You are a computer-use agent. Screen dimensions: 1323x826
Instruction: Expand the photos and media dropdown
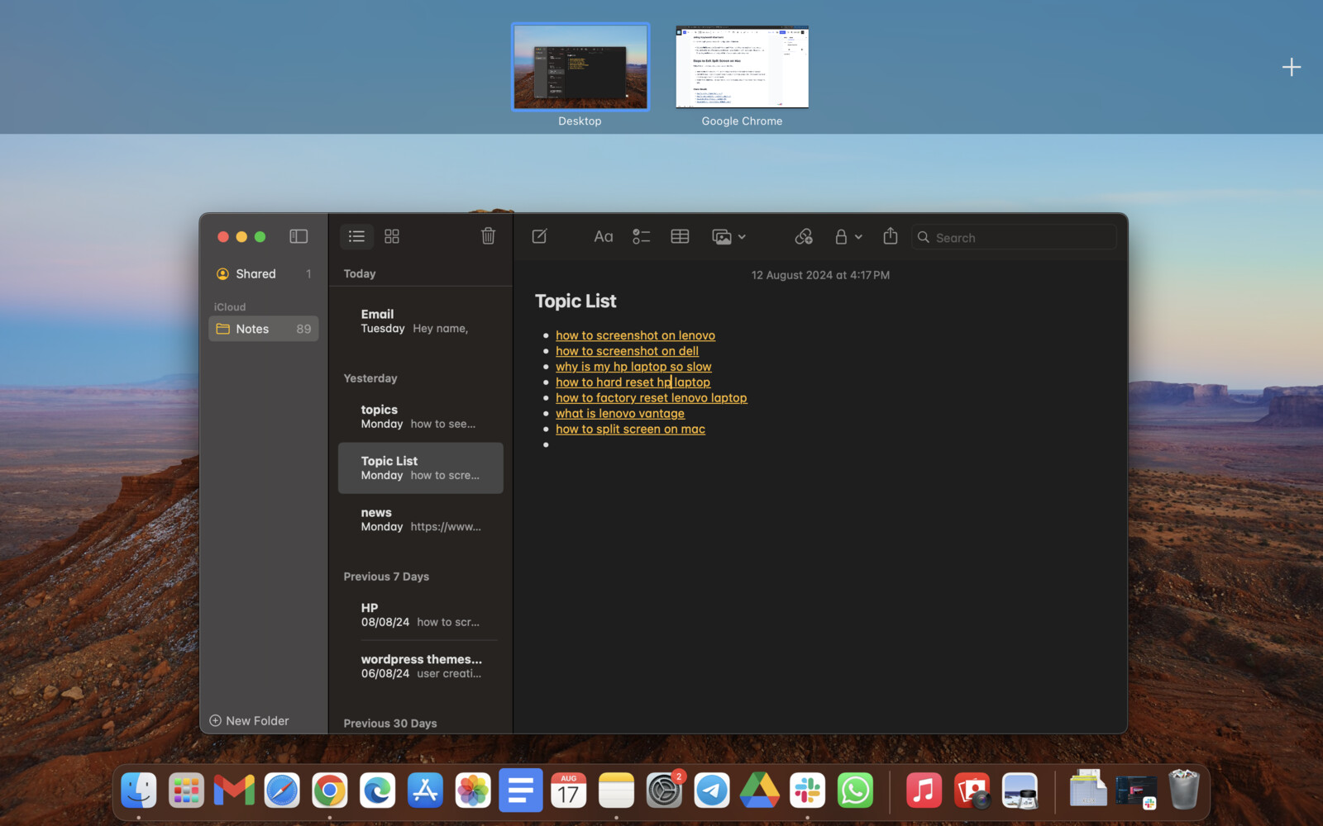742,236
